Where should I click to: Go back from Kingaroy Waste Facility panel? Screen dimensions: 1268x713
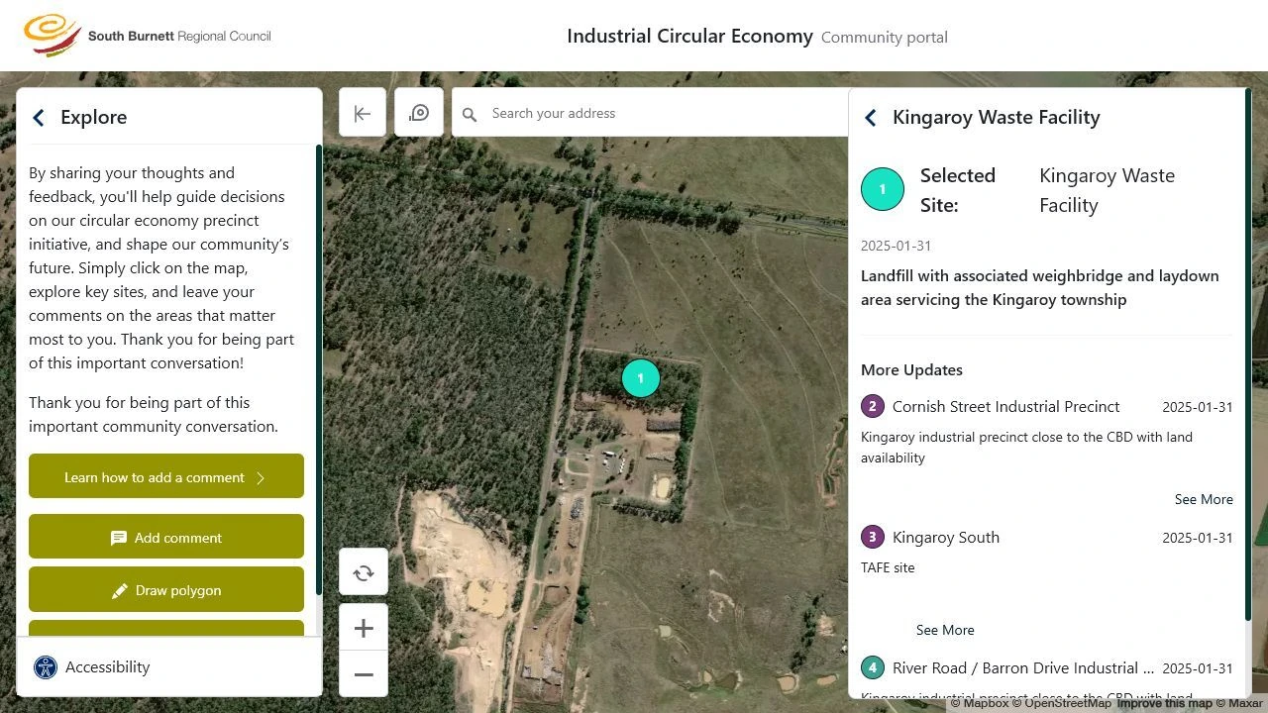pos(871,118)
